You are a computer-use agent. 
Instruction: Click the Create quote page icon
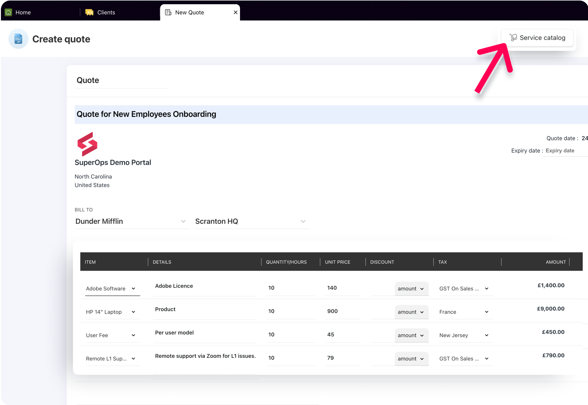pyautogui.click(x=18, y=39)
